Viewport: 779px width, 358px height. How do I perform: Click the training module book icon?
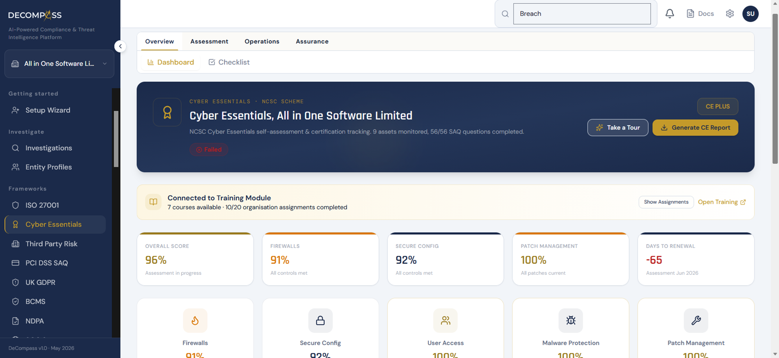153,202
